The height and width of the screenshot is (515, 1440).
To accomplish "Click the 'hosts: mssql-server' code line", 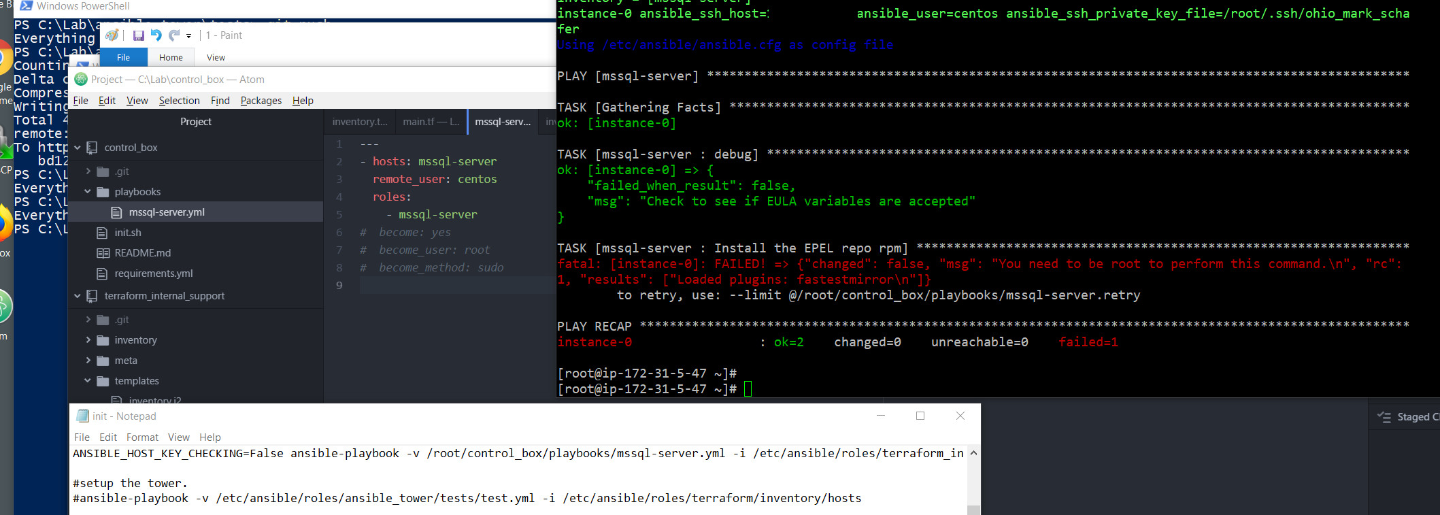I will pos(435,162).
